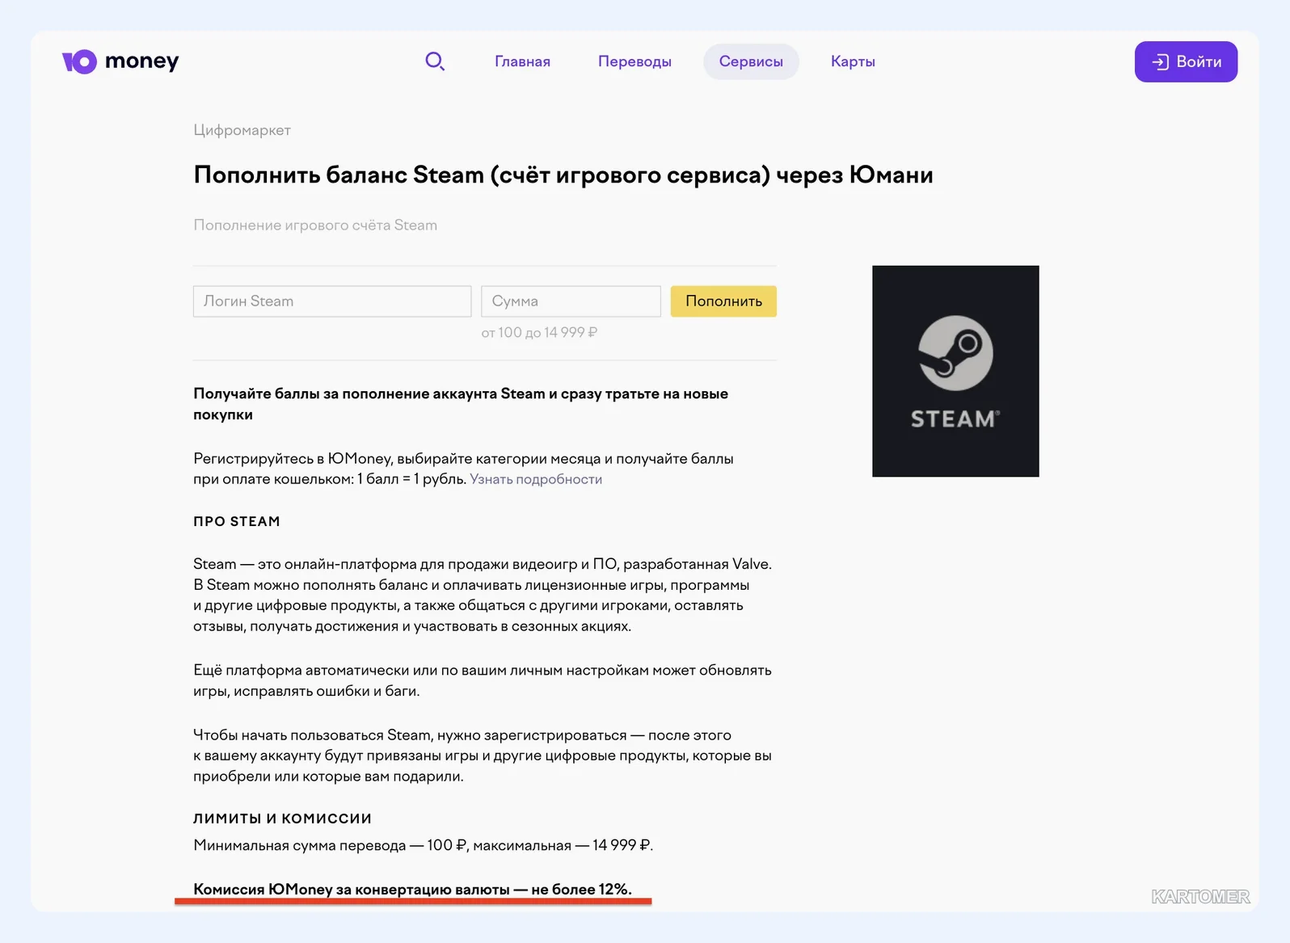
Task: Focus the Сумма amount field
Action: click(571, 301)
